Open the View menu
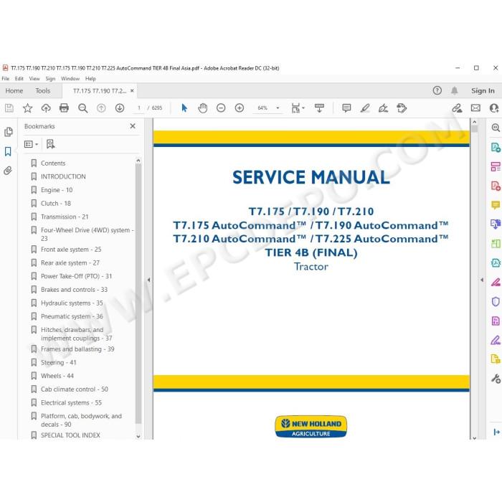Viewport: 502px width, 502px height. pos(34,78)
